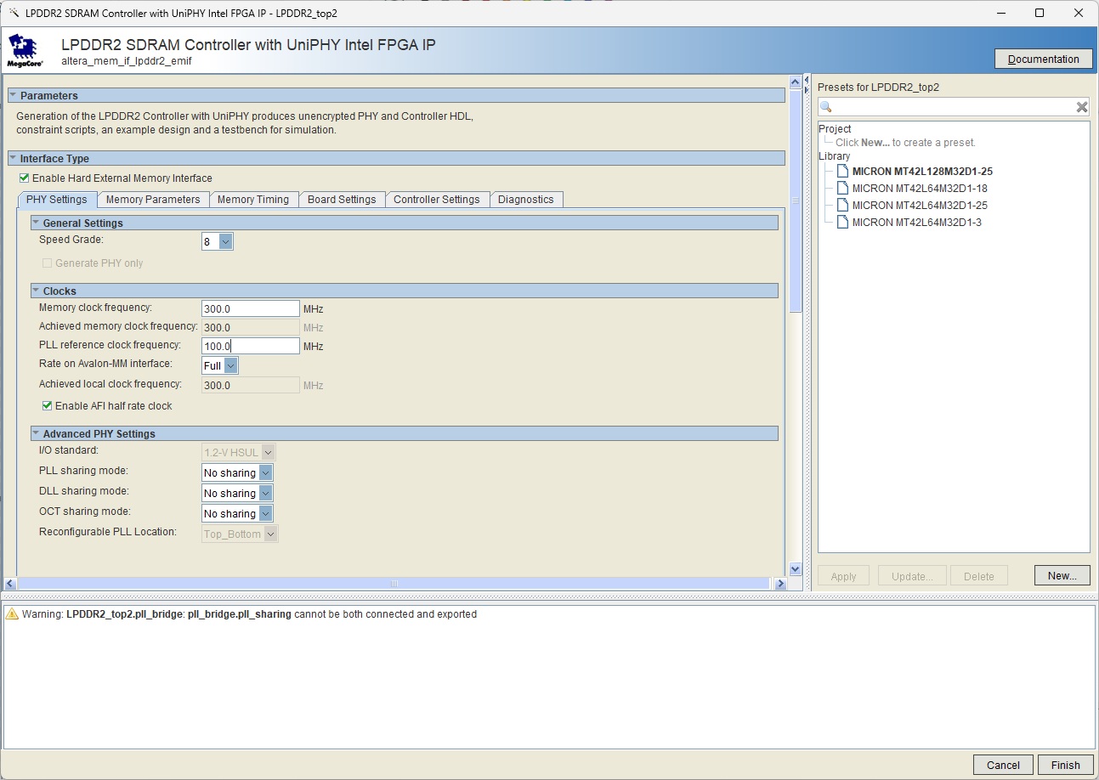Click the left arrow of the horizontal scrollbar

tap(11, 584)
